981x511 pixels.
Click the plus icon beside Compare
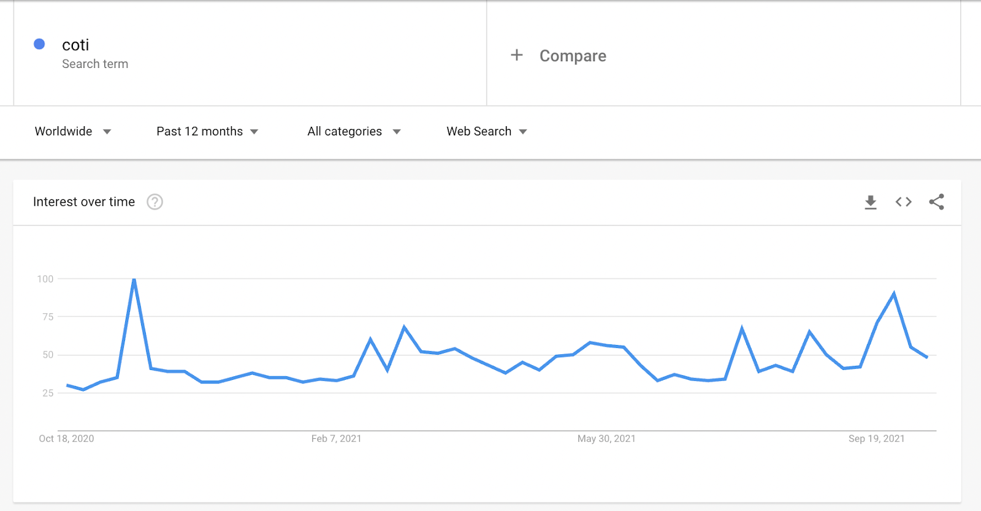tap(517, 55)
